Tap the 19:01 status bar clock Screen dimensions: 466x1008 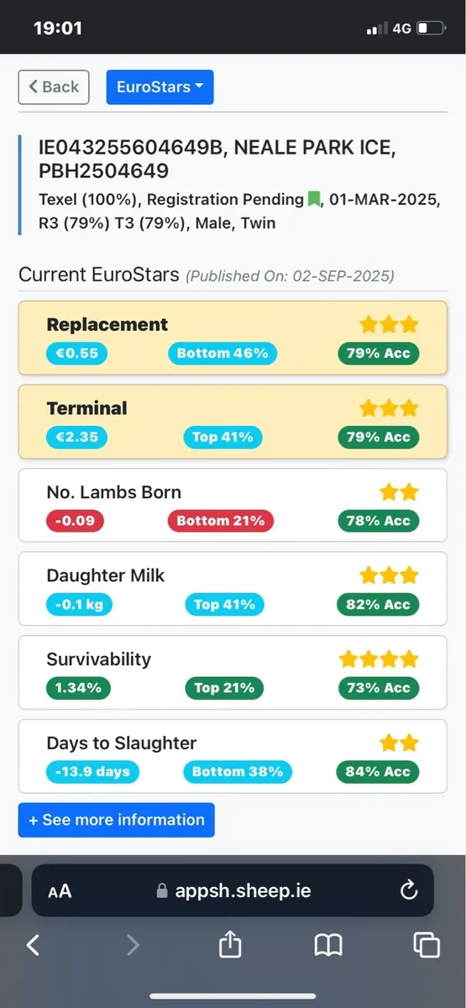[57, 28]
